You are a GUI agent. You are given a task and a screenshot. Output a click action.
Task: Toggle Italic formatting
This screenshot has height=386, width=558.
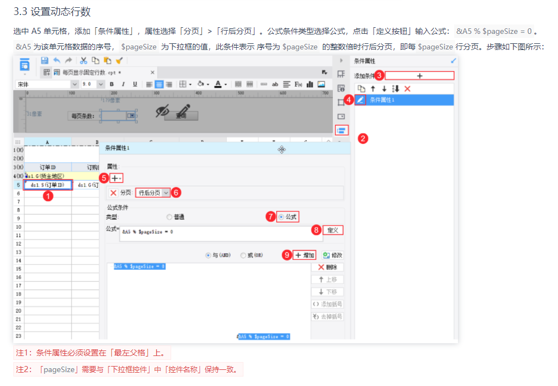coord(123,84)
